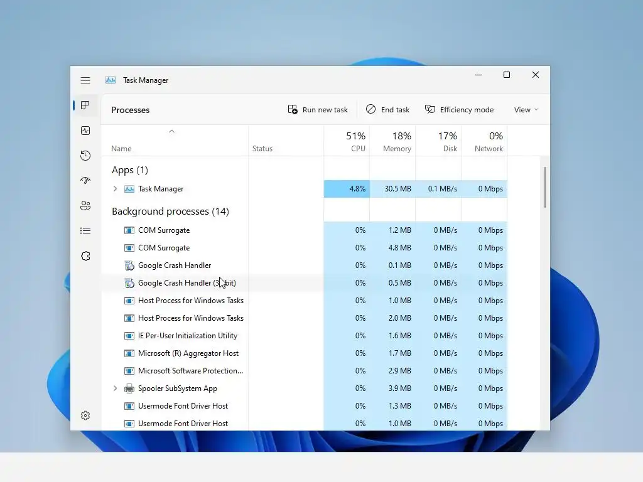The width and height of the screenshot is (643, 482).
Task: Click the IE Per-User Initialization Utility icon
Action: tap(129, 336)
